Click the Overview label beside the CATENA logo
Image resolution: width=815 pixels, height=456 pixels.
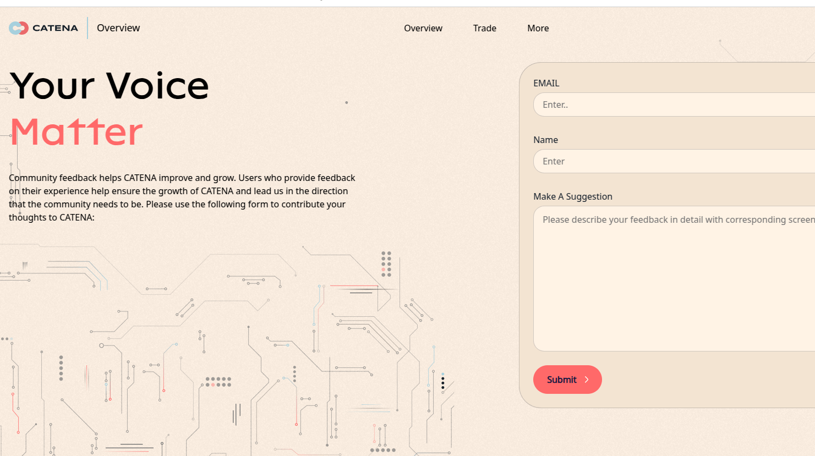[118, 28]
